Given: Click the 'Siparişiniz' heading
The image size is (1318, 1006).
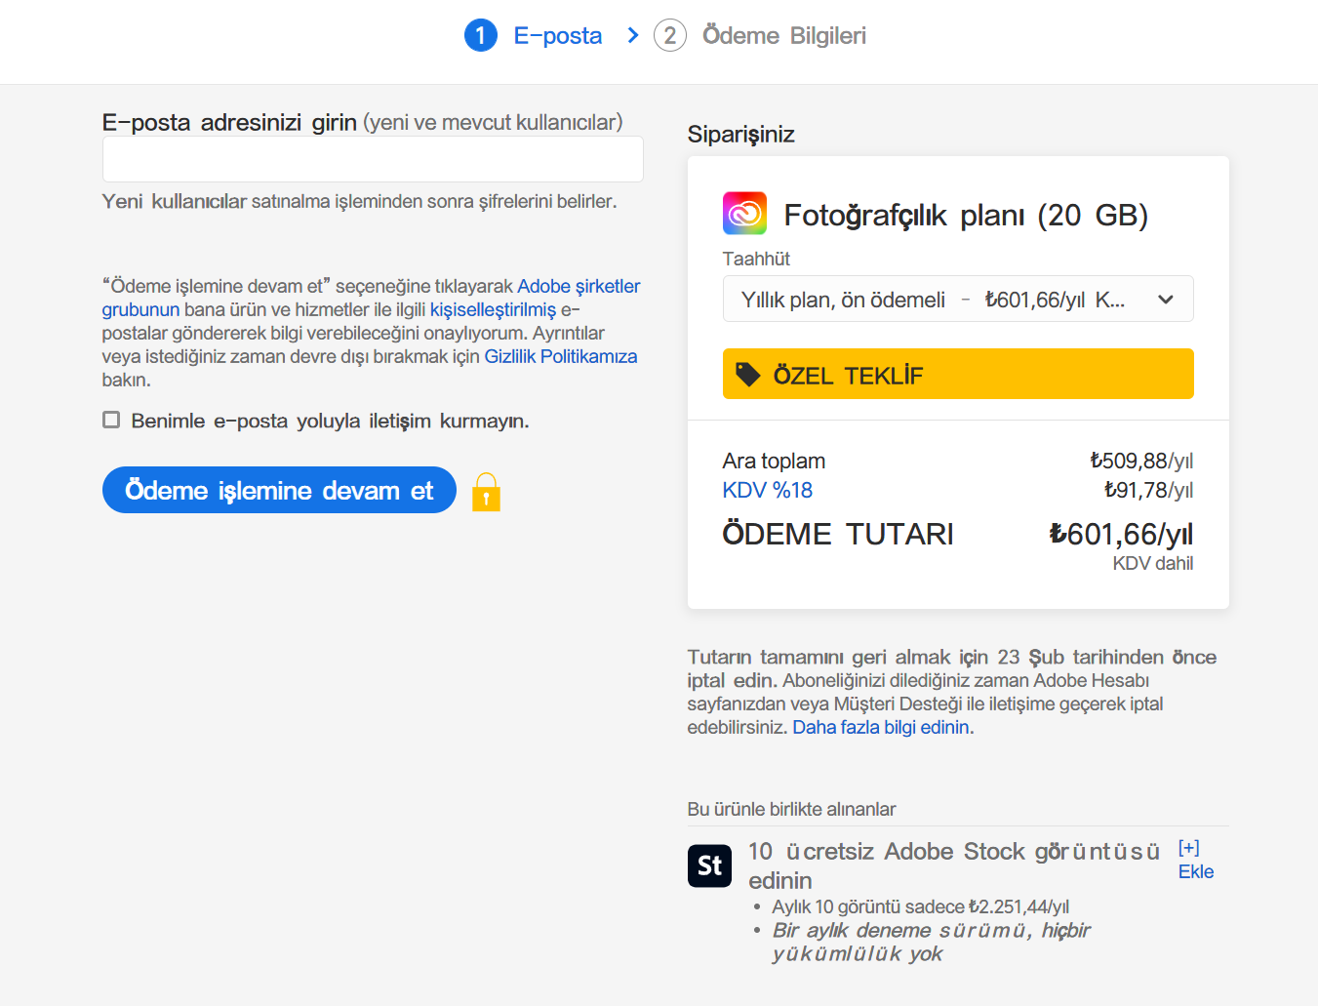Looking at the screenshot, I should tap(741, 134).
